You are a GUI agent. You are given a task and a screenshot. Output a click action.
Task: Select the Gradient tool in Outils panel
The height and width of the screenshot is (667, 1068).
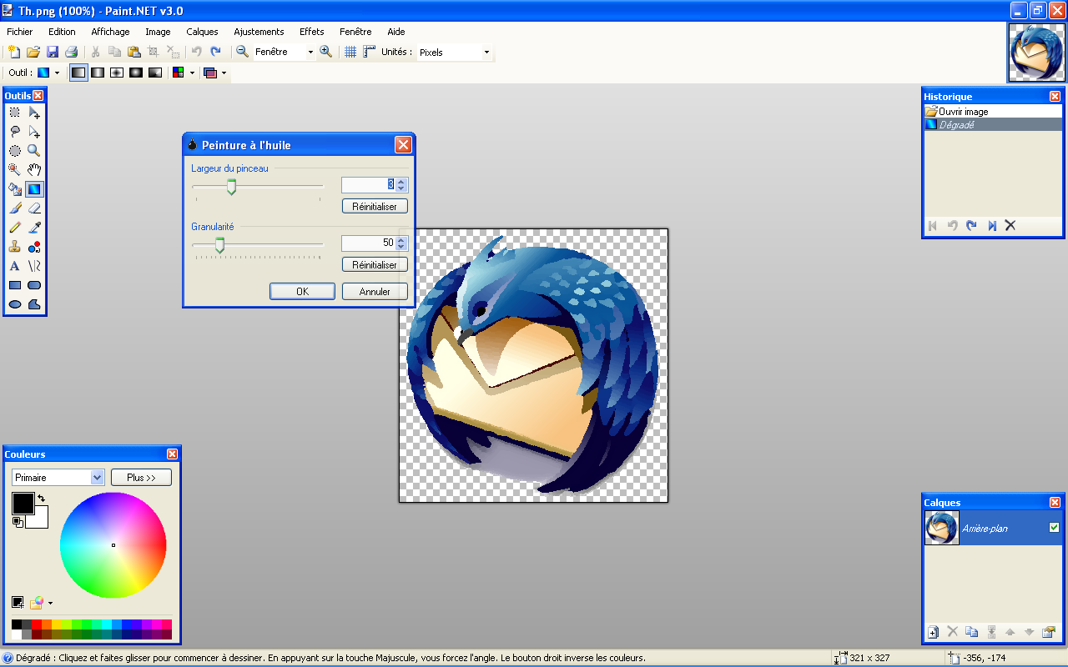pyautogui.click(x=34, y=189)
